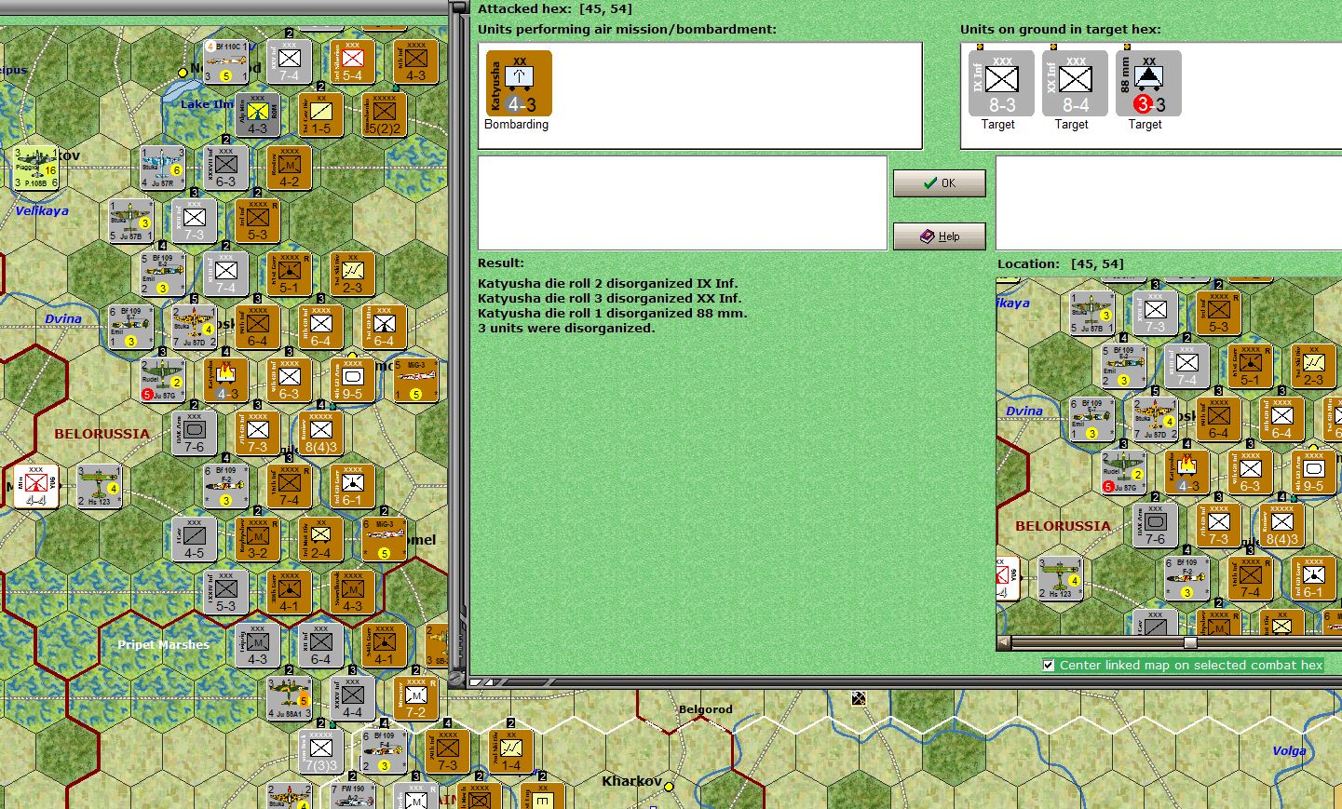Select the Bf 109 F-4 fighter counter
The height and width of the screenshot is (809, 1342).
pyautogui.click(x=384, y=752)
